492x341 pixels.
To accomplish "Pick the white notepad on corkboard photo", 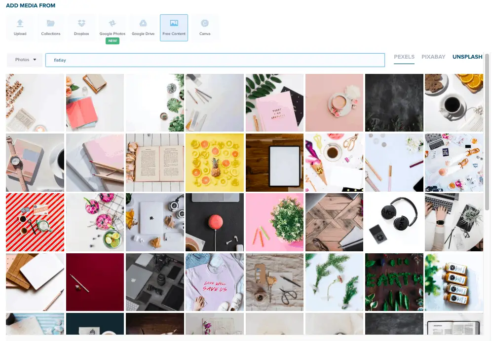I will click(x=35, y=282).
